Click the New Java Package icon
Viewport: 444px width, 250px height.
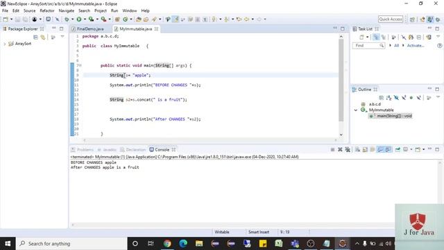point(117,19)
